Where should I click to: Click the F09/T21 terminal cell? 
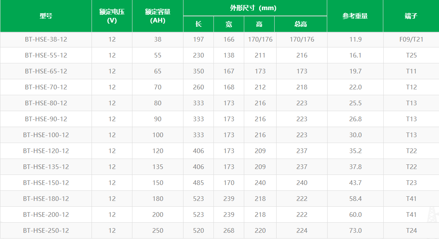coord(411,39)
